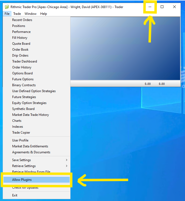This screenshot has height=201, width=185.
Task: Launch the Trader Dashboard
Action: point(37,61)
